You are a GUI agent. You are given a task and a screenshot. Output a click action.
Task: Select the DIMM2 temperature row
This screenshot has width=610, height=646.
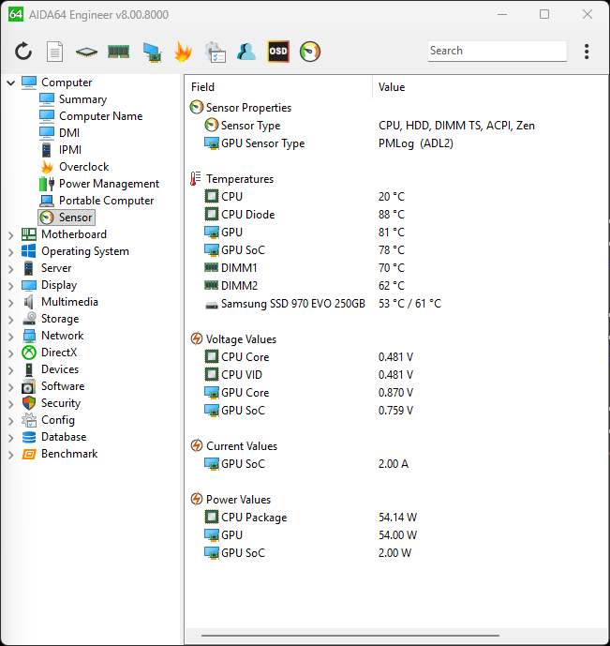pyautogui.click(x=396, y=286)
